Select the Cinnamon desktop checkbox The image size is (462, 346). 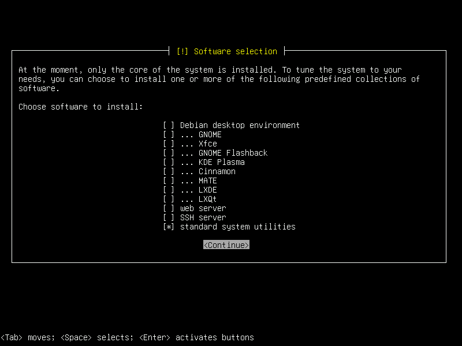click(x=167, y=171)
